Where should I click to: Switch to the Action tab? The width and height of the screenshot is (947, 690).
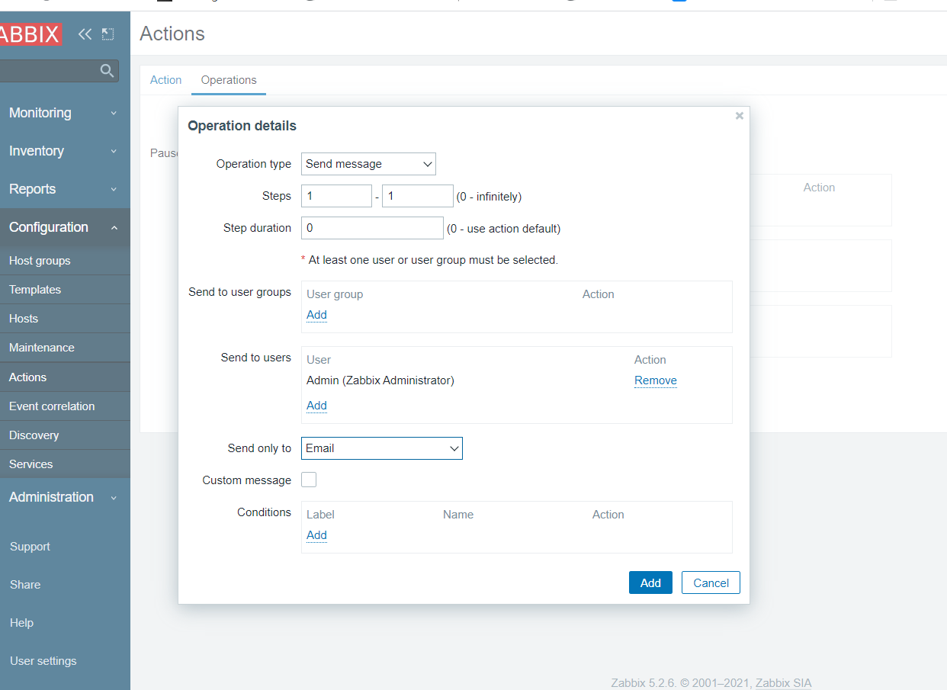pos(165,80)
